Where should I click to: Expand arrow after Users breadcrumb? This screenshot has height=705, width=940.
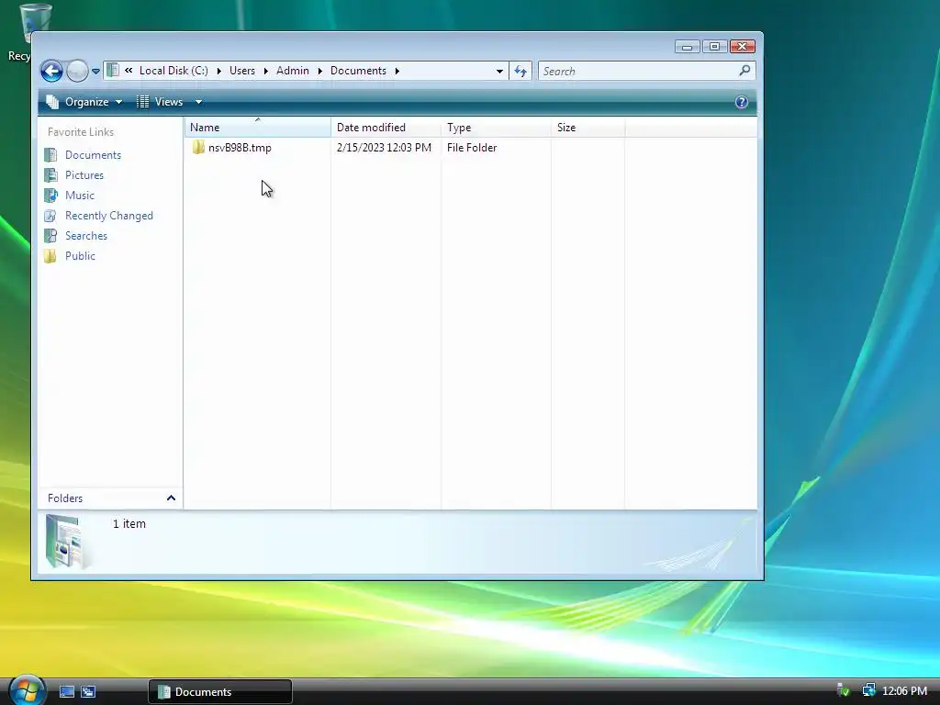point(265,71)
